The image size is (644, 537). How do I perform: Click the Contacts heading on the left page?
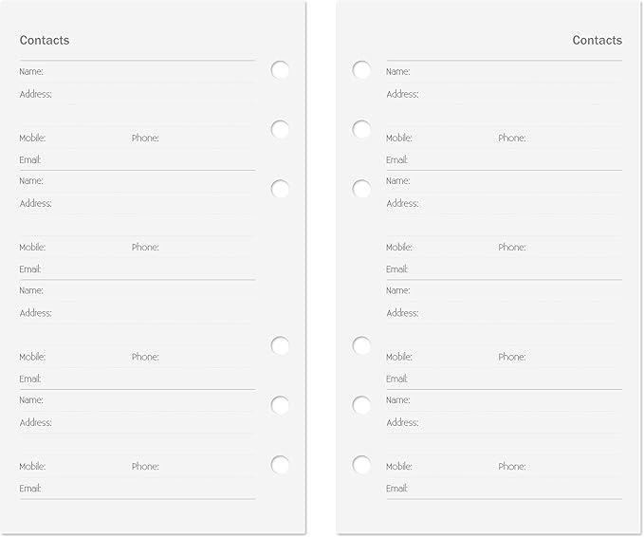tap(45, 40)
